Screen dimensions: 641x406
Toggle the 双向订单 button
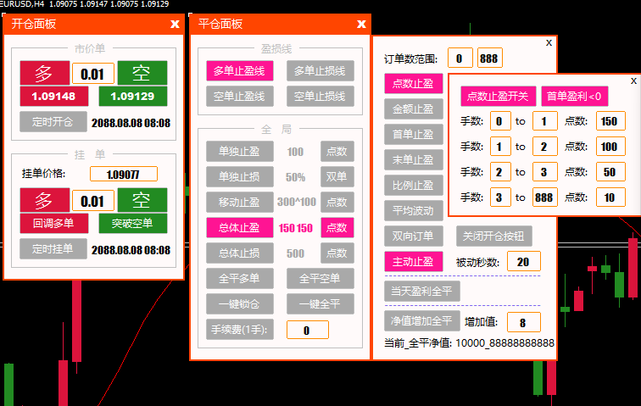coord(413,236)
